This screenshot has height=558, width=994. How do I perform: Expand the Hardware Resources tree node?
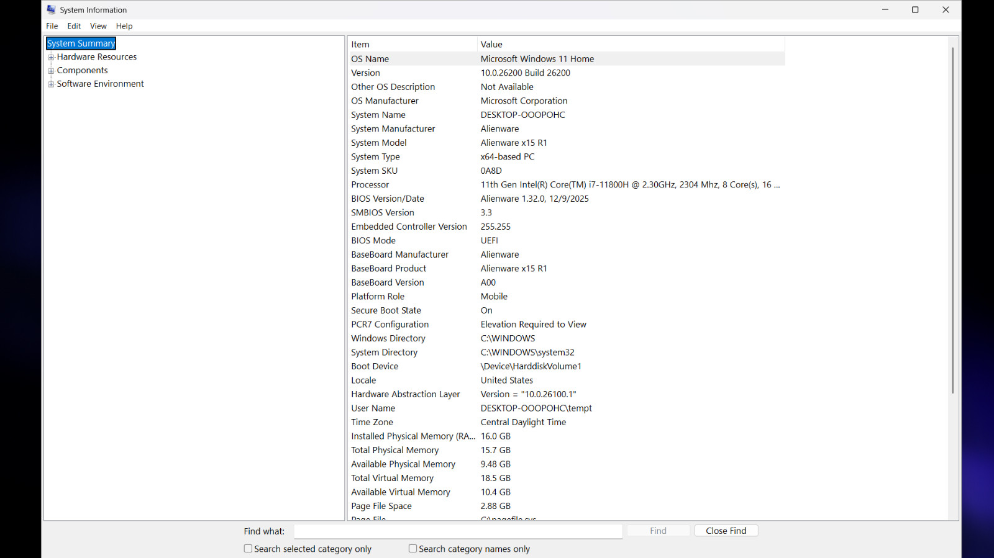51,57
